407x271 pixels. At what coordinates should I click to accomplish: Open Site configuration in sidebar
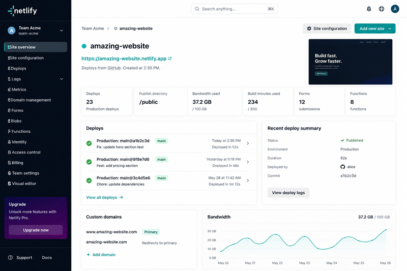pos(36,58)
